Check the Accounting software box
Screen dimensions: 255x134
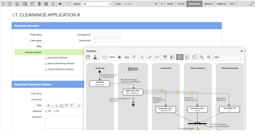click(x=46, y=58)
